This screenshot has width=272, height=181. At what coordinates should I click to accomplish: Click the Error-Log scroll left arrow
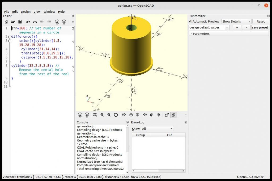pos(133,171)
